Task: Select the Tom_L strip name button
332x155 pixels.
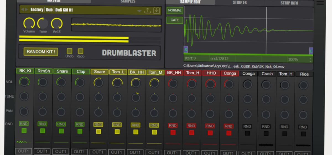Action: 118,72
